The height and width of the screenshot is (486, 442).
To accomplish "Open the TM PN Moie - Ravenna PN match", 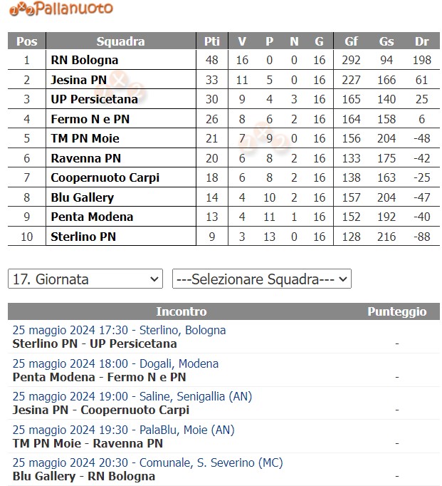I will click(x=88, y=443).
